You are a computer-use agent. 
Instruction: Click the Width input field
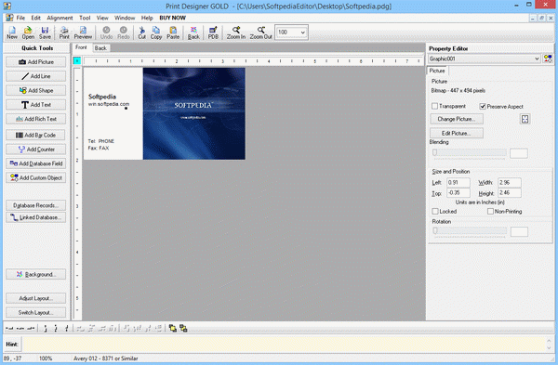(510, 183)
